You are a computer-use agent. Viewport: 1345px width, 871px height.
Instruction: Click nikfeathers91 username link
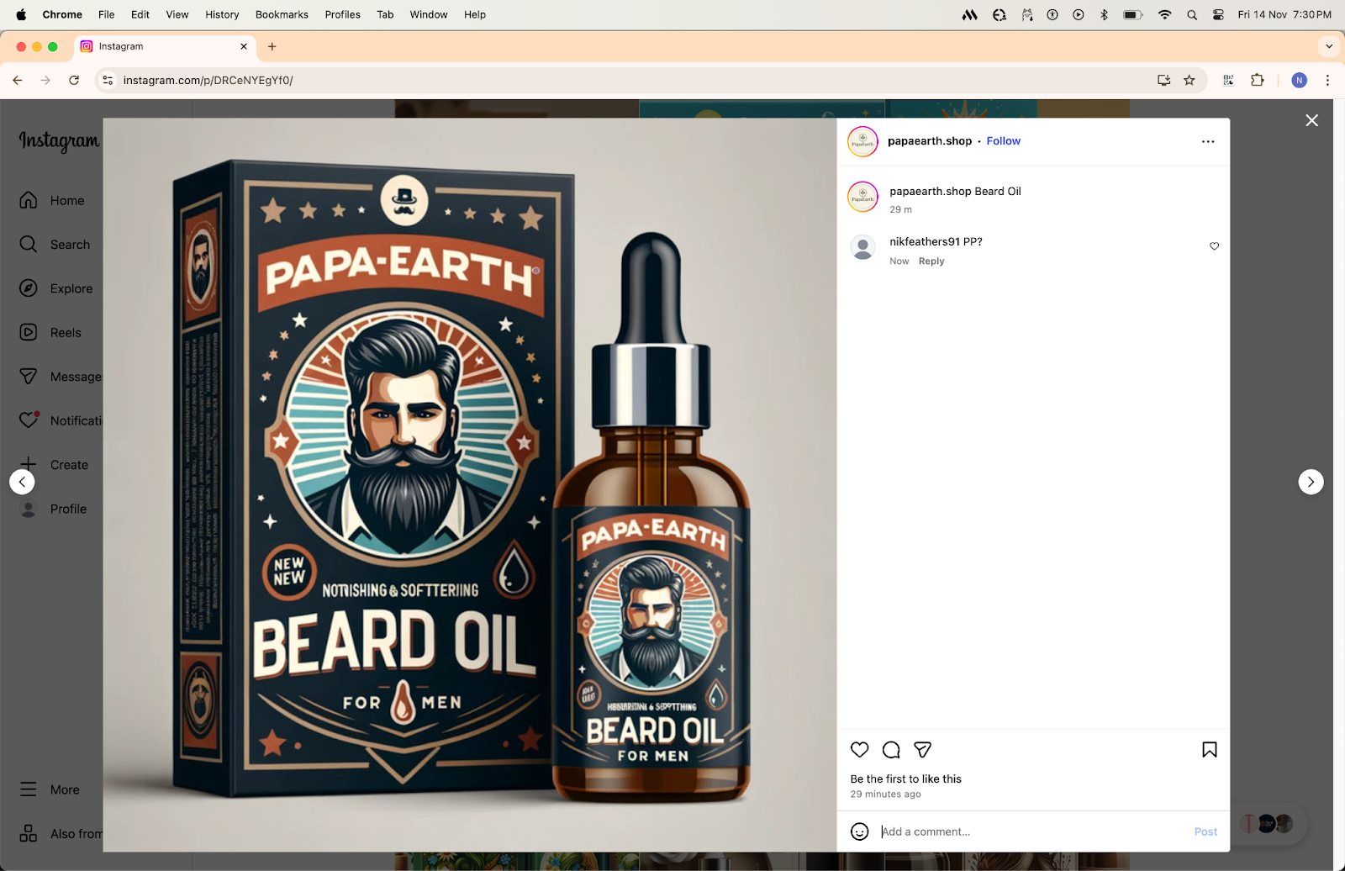tap(925, 241)
